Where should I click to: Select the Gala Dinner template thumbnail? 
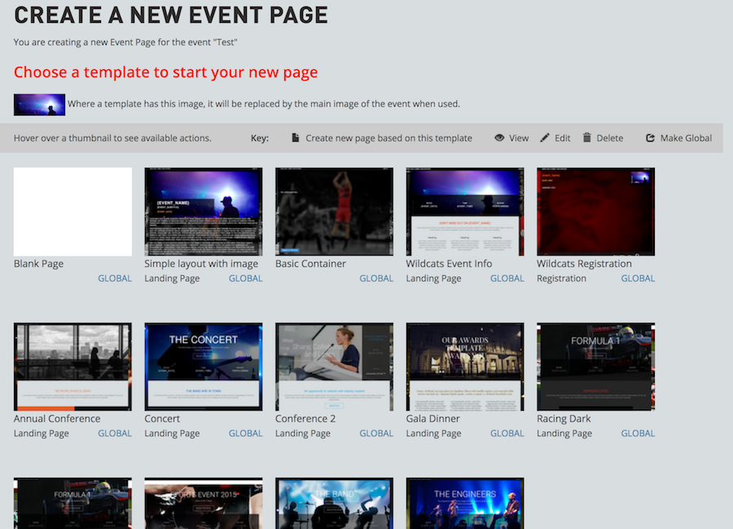[465, 367]
